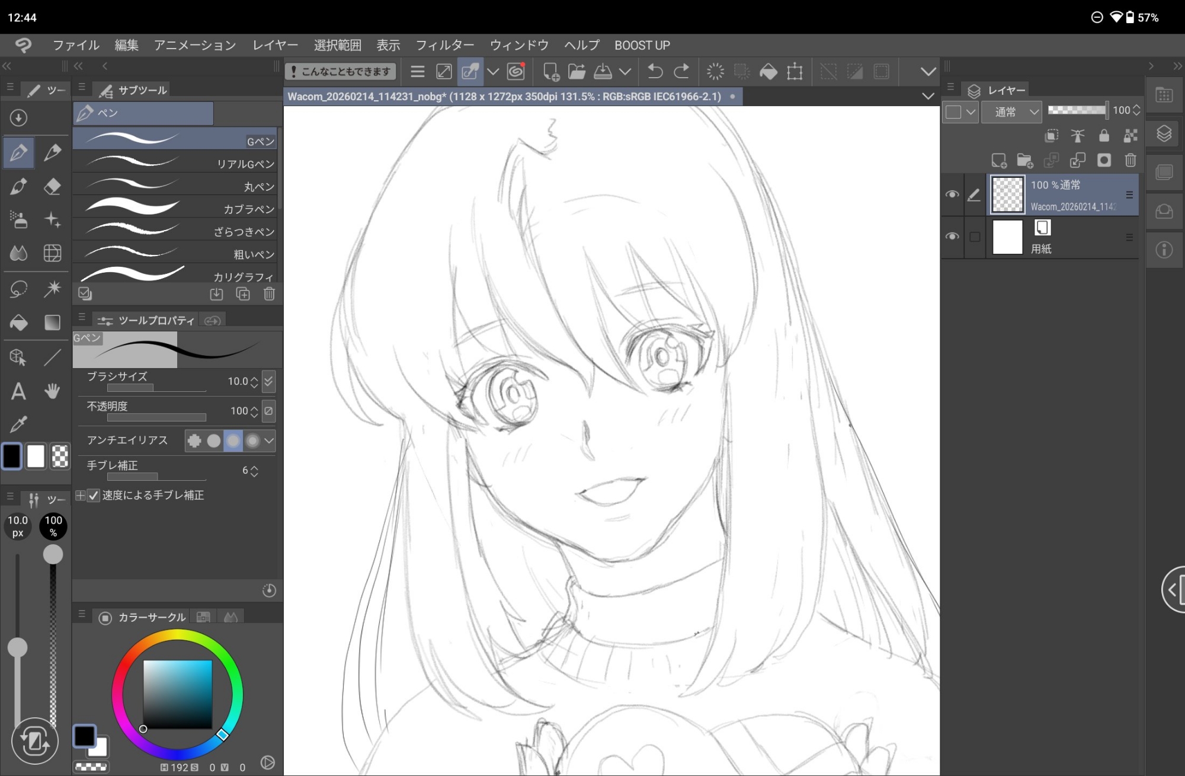This screenshot has height=776, width=1185.
Task: Select the Eyedropper tool
Action: tap(18, 424)
